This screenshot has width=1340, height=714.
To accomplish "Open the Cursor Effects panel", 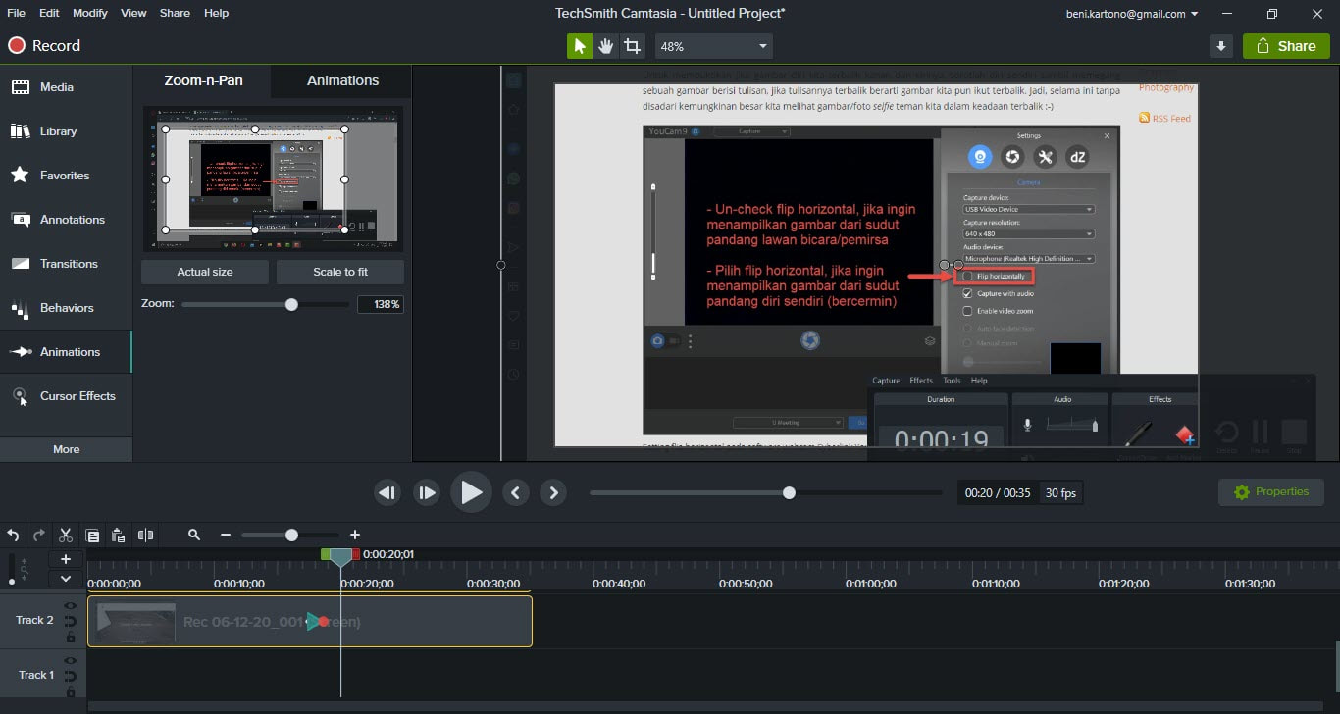I will pyautogui.click(x=66, y=396).
